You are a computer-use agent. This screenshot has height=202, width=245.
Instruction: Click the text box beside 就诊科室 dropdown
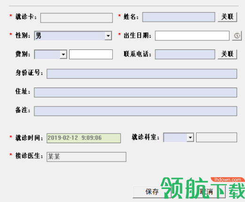[x=216, y=137]
